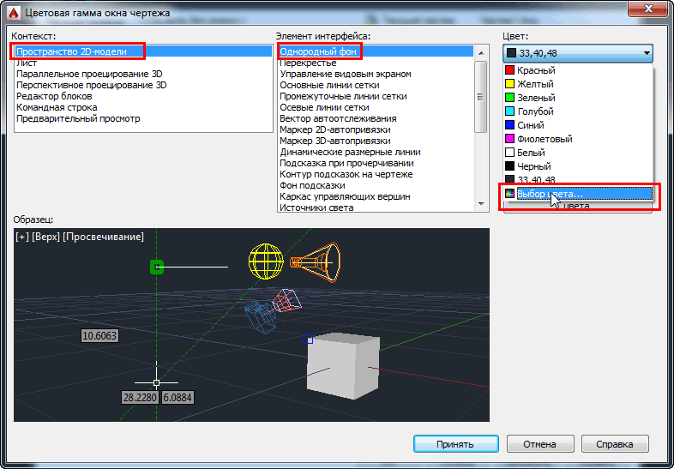Click the 'Отмена' button
674x469 pixels.
[x=540, y=444]
